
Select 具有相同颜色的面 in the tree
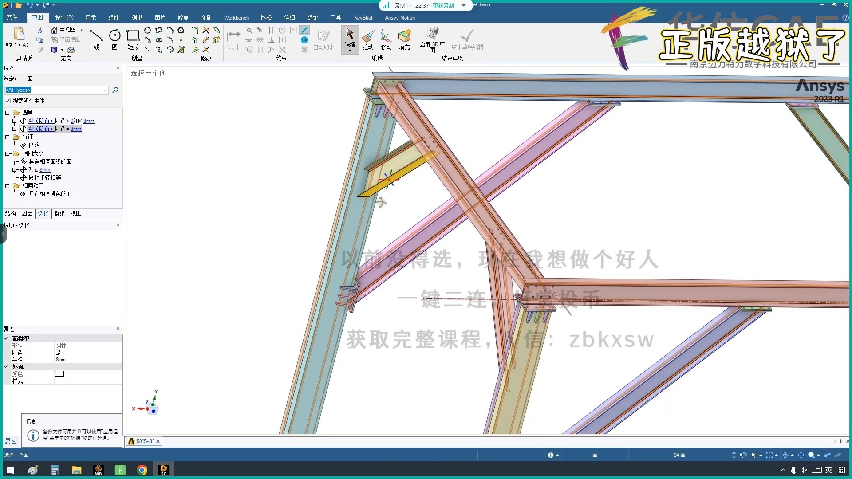[x=50, y=194]
